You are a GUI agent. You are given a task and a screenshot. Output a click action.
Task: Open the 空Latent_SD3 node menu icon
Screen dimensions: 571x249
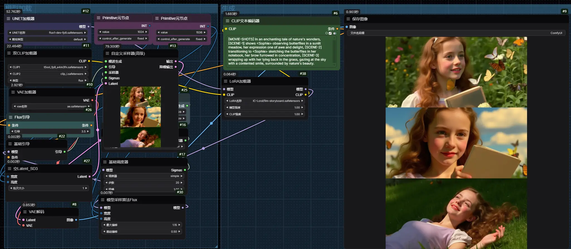click(x=9, y=169)
